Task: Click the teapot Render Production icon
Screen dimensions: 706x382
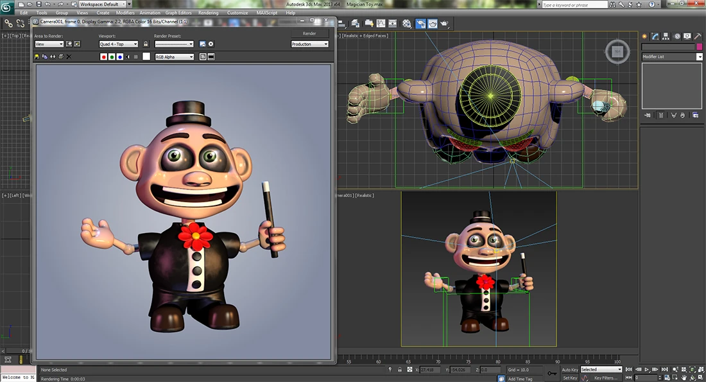Action: click(445, 24)
